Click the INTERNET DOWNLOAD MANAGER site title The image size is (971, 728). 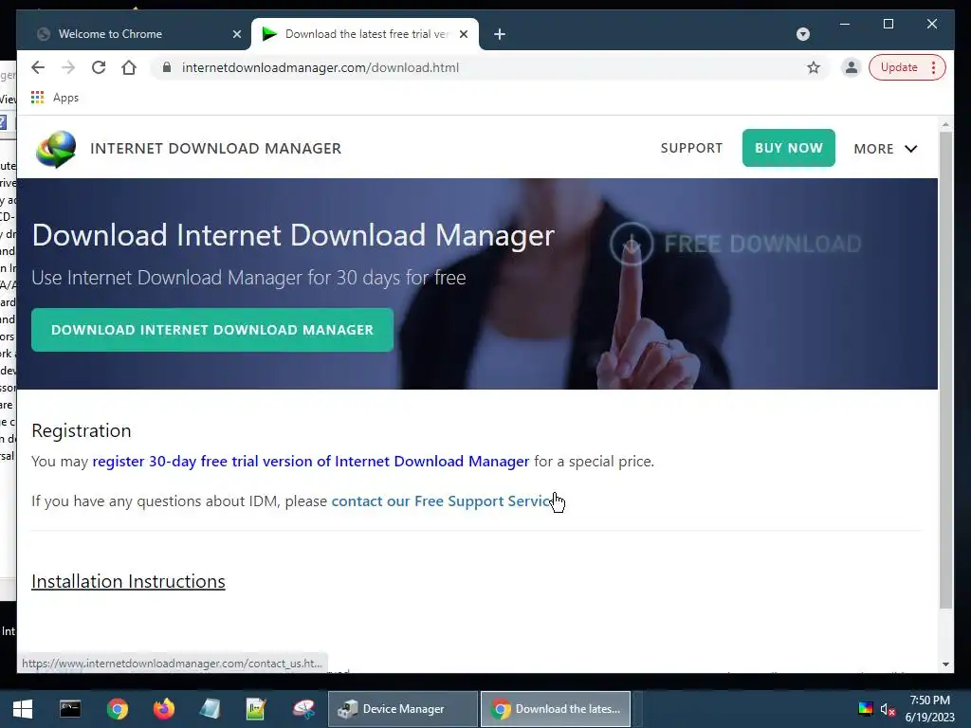(x=215, y=149)
